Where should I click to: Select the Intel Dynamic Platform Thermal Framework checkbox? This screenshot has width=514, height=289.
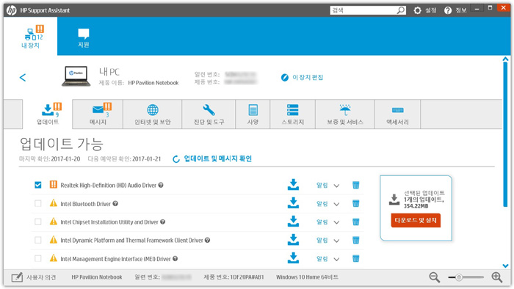point(38,241)
